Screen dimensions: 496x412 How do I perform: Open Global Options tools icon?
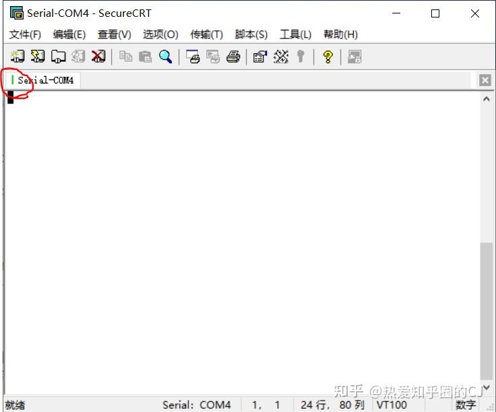[280, 57]
